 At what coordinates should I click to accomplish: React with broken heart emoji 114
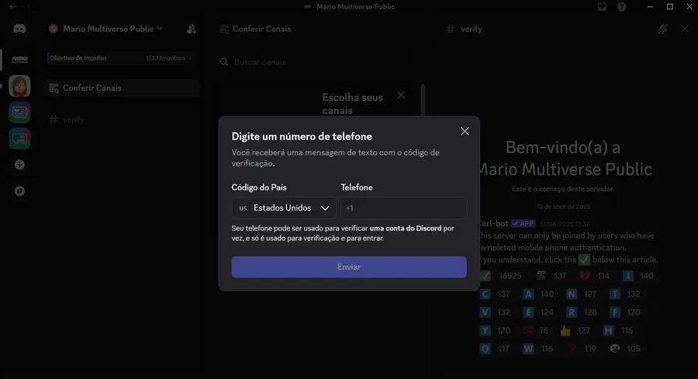[594, 276]
